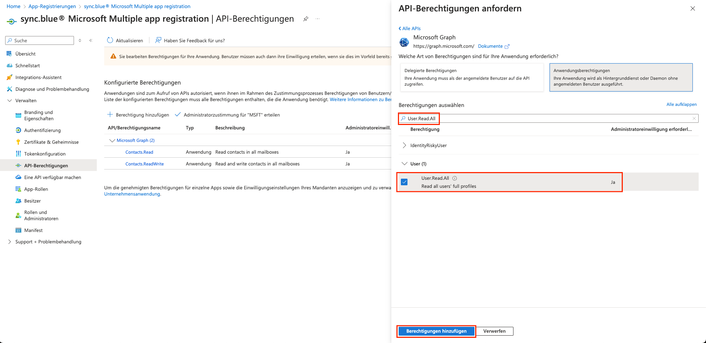
Task: Select Anwendungsberechtigungen option card
Action: point(621,77)
